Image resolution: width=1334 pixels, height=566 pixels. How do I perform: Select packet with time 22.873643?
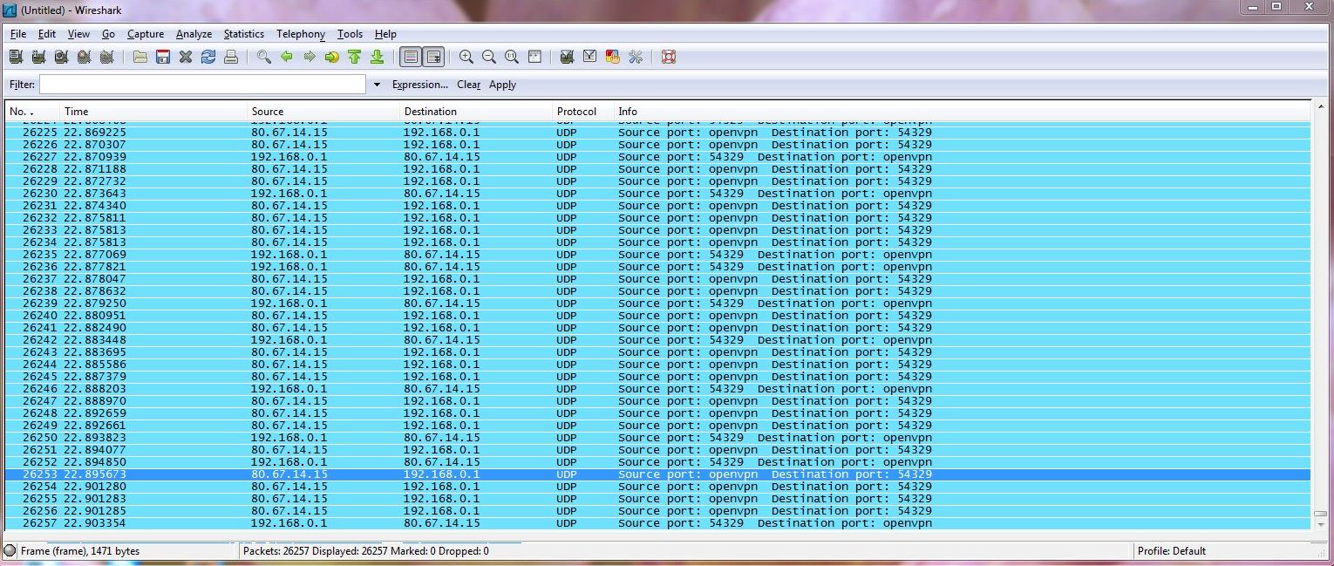coord(657,194)
